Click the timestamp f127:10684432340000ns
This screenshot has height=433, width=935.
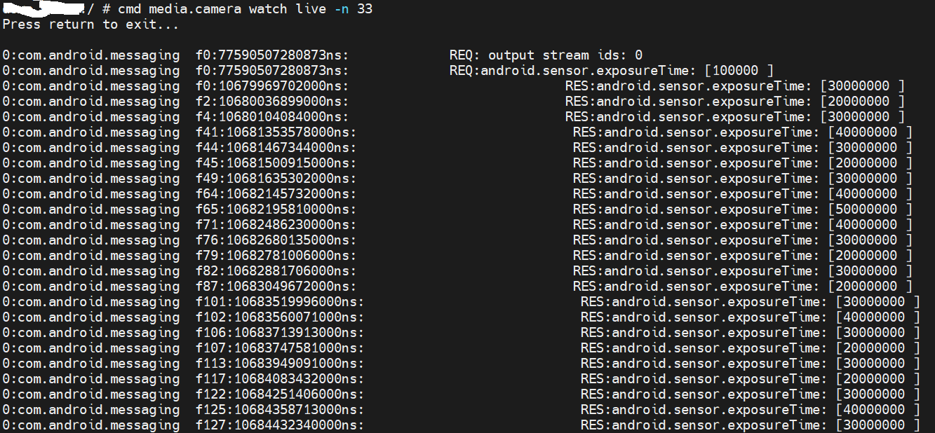(280, 425)
